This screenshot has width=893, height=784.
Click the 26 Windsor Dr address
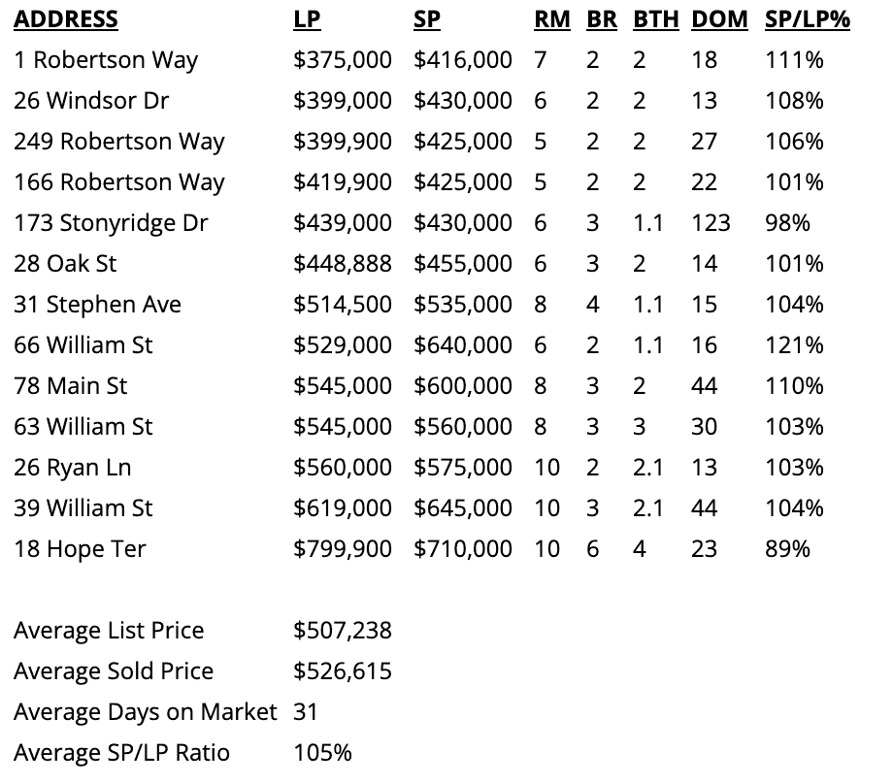coord(93,101)
